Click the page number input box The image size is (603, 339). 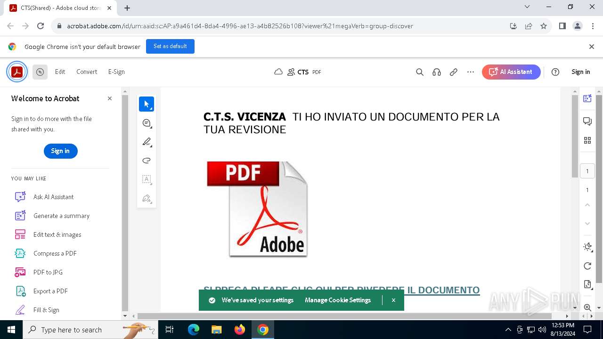(x=587, y=171)
